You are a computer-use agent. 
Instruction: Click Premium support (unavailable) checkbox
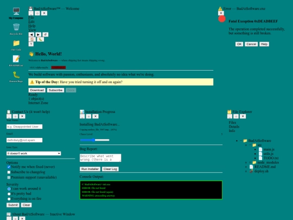[9, 177]
